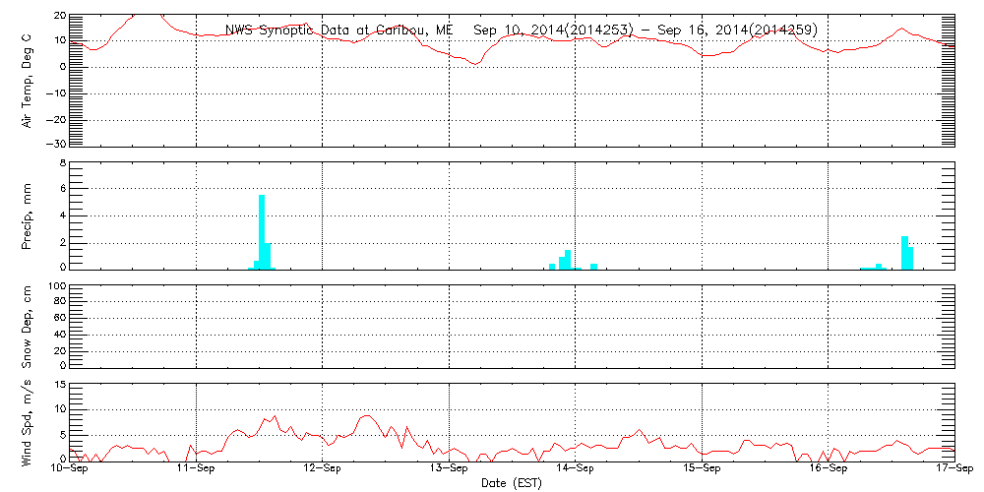Click the 'Date (EST)' x-axis title

tap(512, 483)
